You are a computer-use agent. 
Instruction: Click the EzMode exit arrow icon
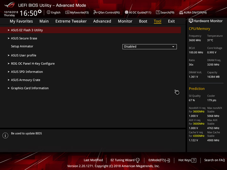pos(168,160)
